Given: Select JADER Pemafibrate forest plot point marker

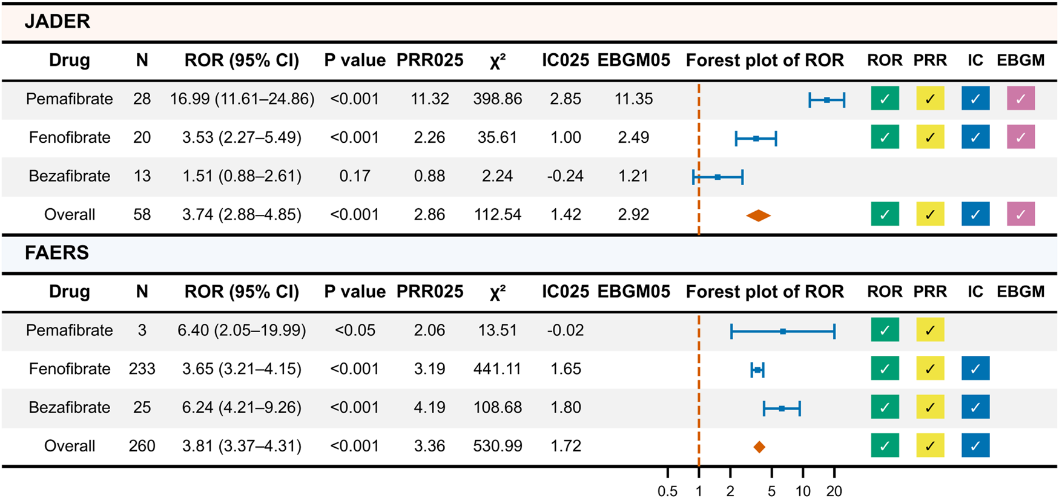Looking at the screenshot, I should pyautogui.click(x=827, y=100).
